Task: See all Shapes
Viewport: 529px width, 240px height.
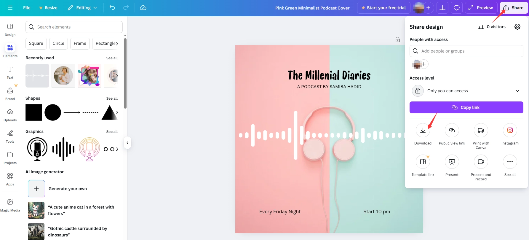Action: [112, 98]
